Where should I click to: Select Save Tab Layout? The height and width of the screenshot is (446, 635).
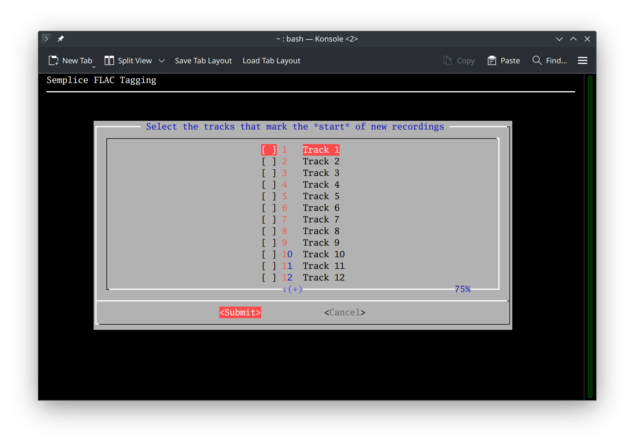203,60
